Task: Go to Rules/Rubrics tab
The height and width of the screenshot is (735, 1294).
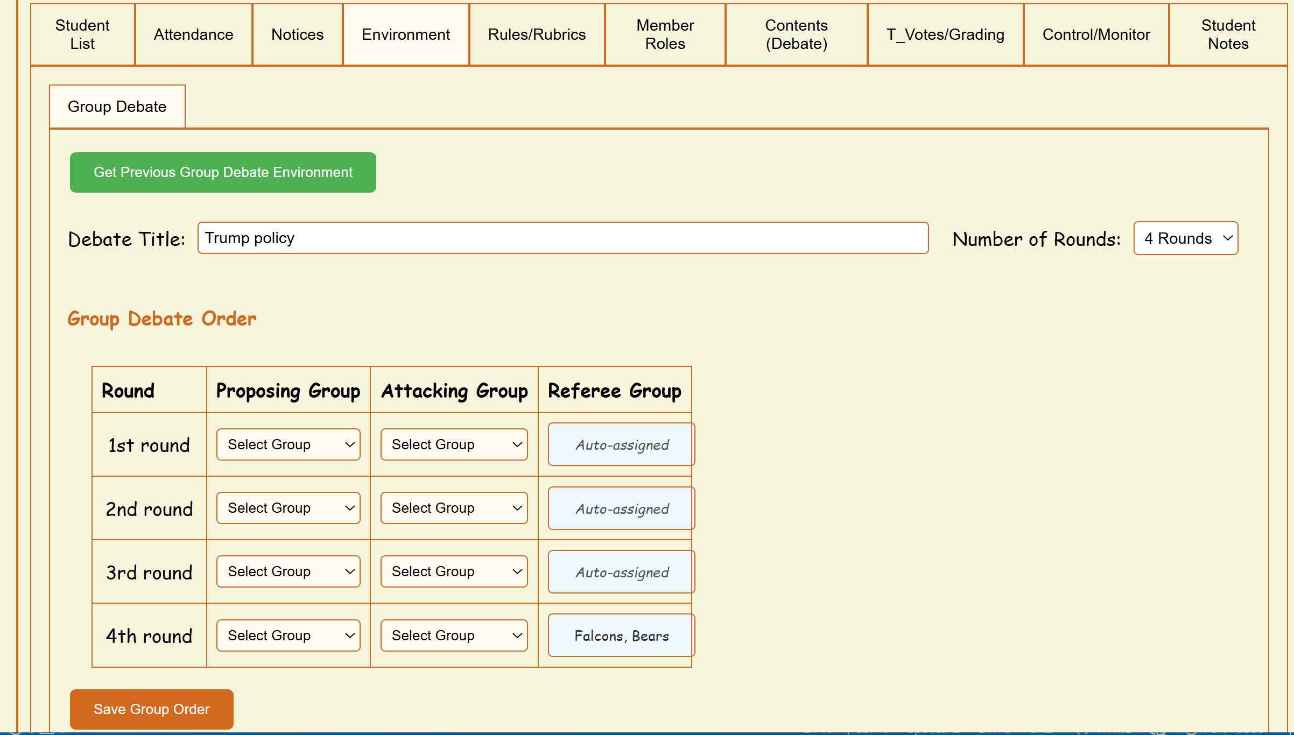Action: 537,34
